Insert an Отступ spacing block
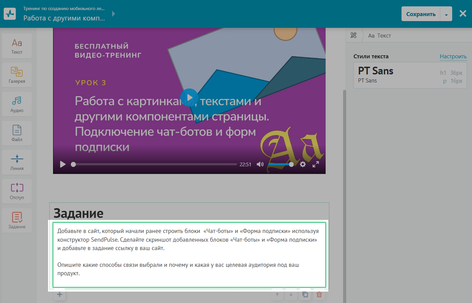This screenshot has height=303, width=472. coord(17,191)
